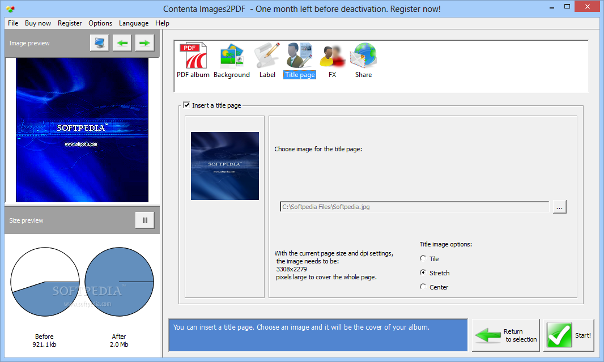Click the 'Title image options:' heading
This screenshot has height=362, width=604.
[446, 244]
